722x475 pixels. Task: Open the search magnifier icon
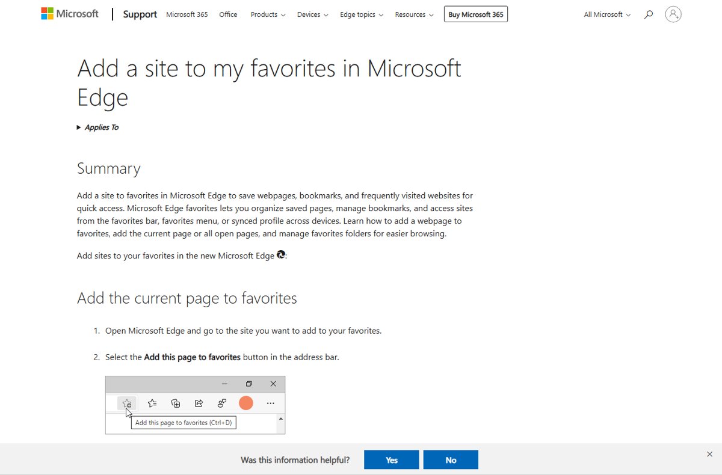click(648, 14)
